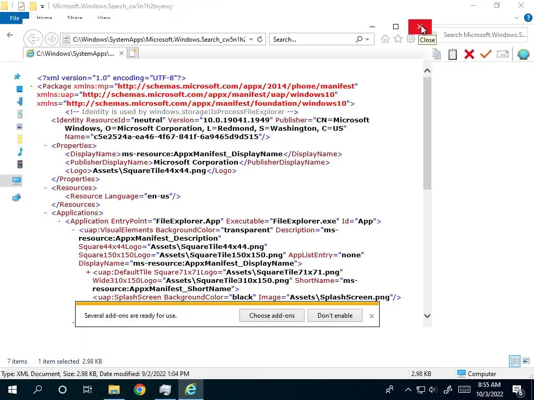Screen dimensions: 534x400
Task: Select This PC in navigation pane
Action: tap(16, 180)
